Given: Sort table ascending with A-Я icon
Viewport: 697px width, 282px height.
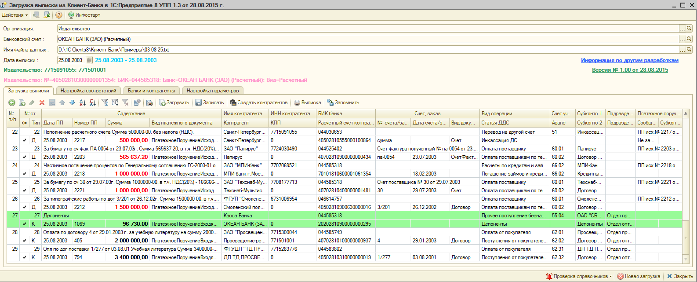Looking at the screenshot, I should (x=82, y=103).
